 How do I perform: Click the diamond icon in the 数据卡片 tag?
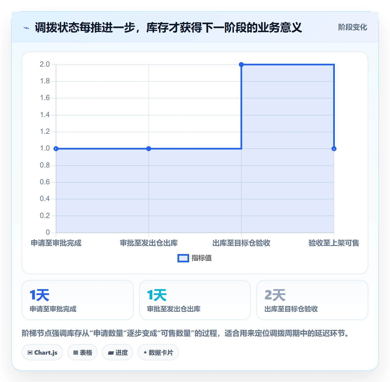coord(145,352)
